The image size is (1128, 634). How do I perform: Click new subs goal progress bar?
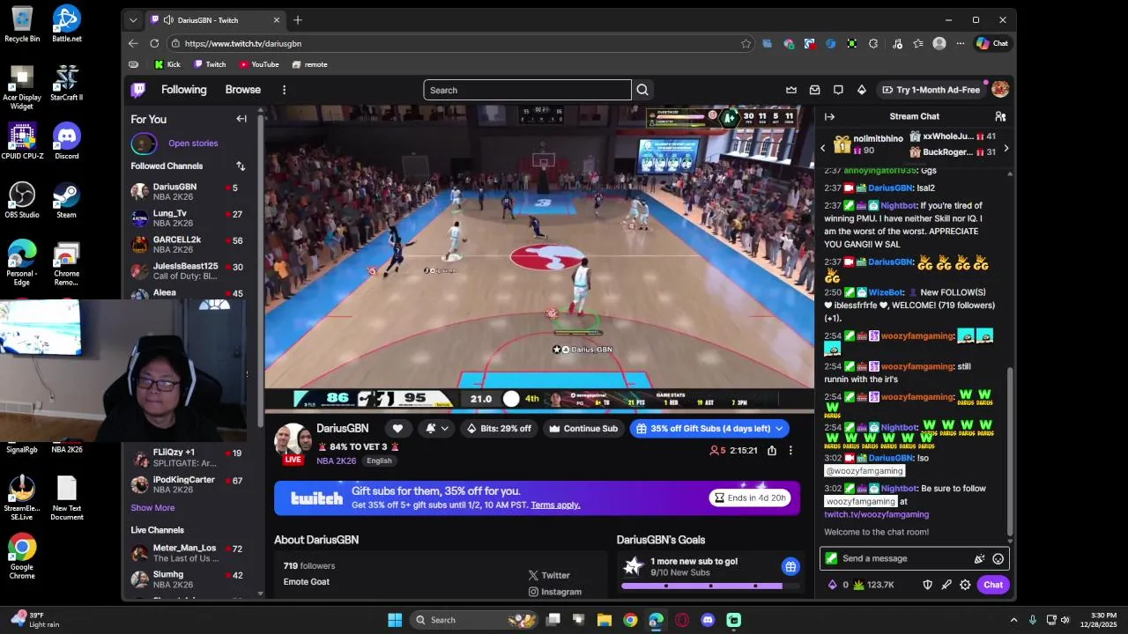pos(709,586)
